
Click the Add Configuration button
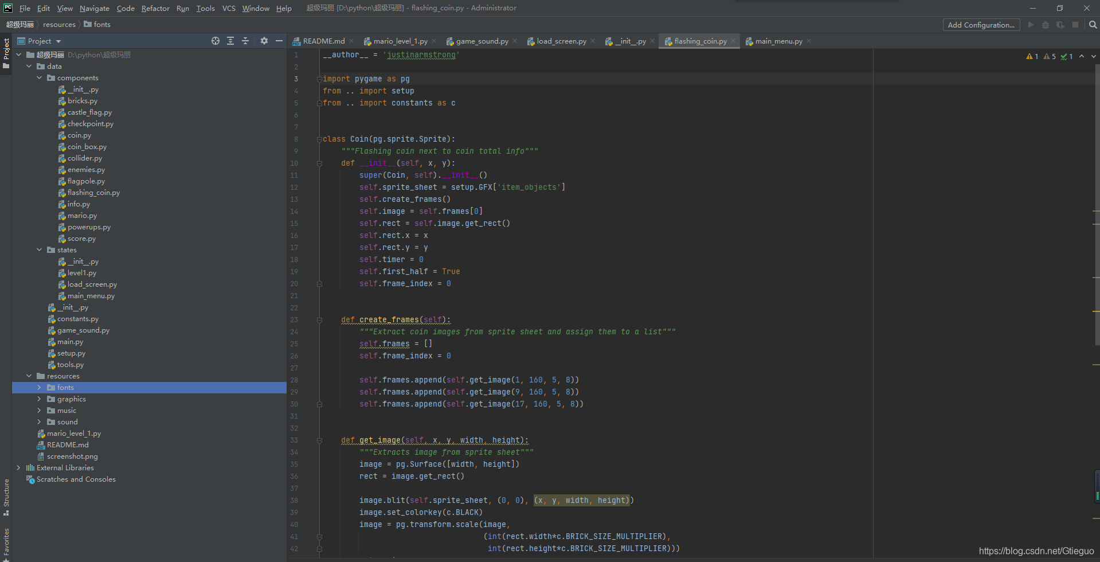(x=981, y=25)
